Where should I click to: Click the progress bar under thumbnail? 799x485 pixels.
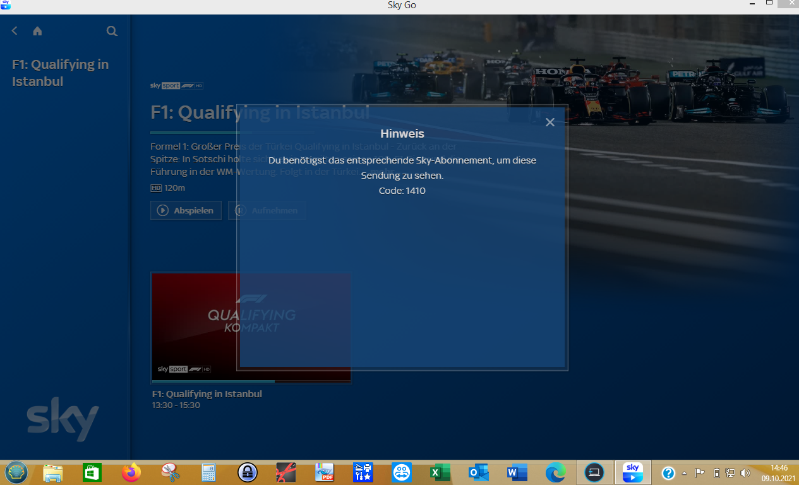(x=251, y=381)
